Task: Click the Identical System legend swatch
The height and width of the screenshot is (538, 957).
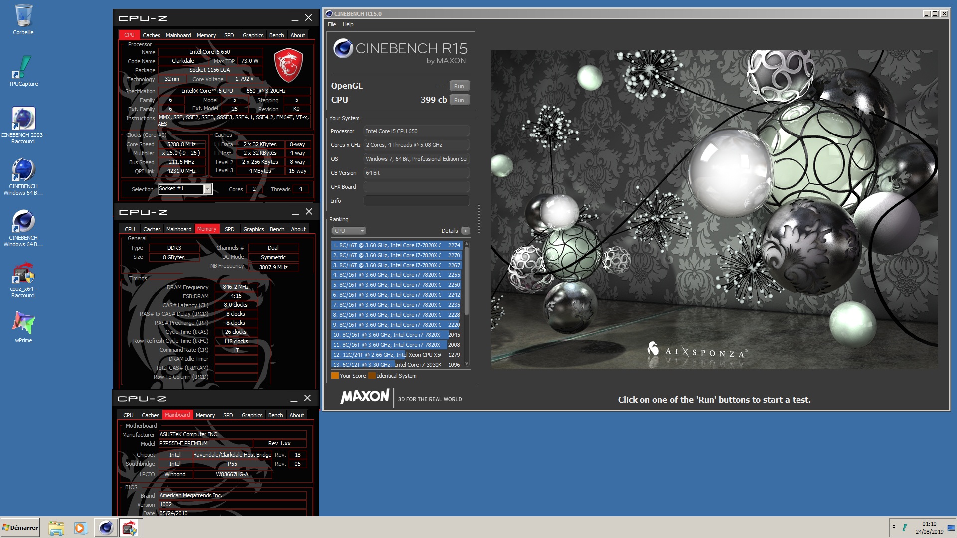Action: coord(372,376)
